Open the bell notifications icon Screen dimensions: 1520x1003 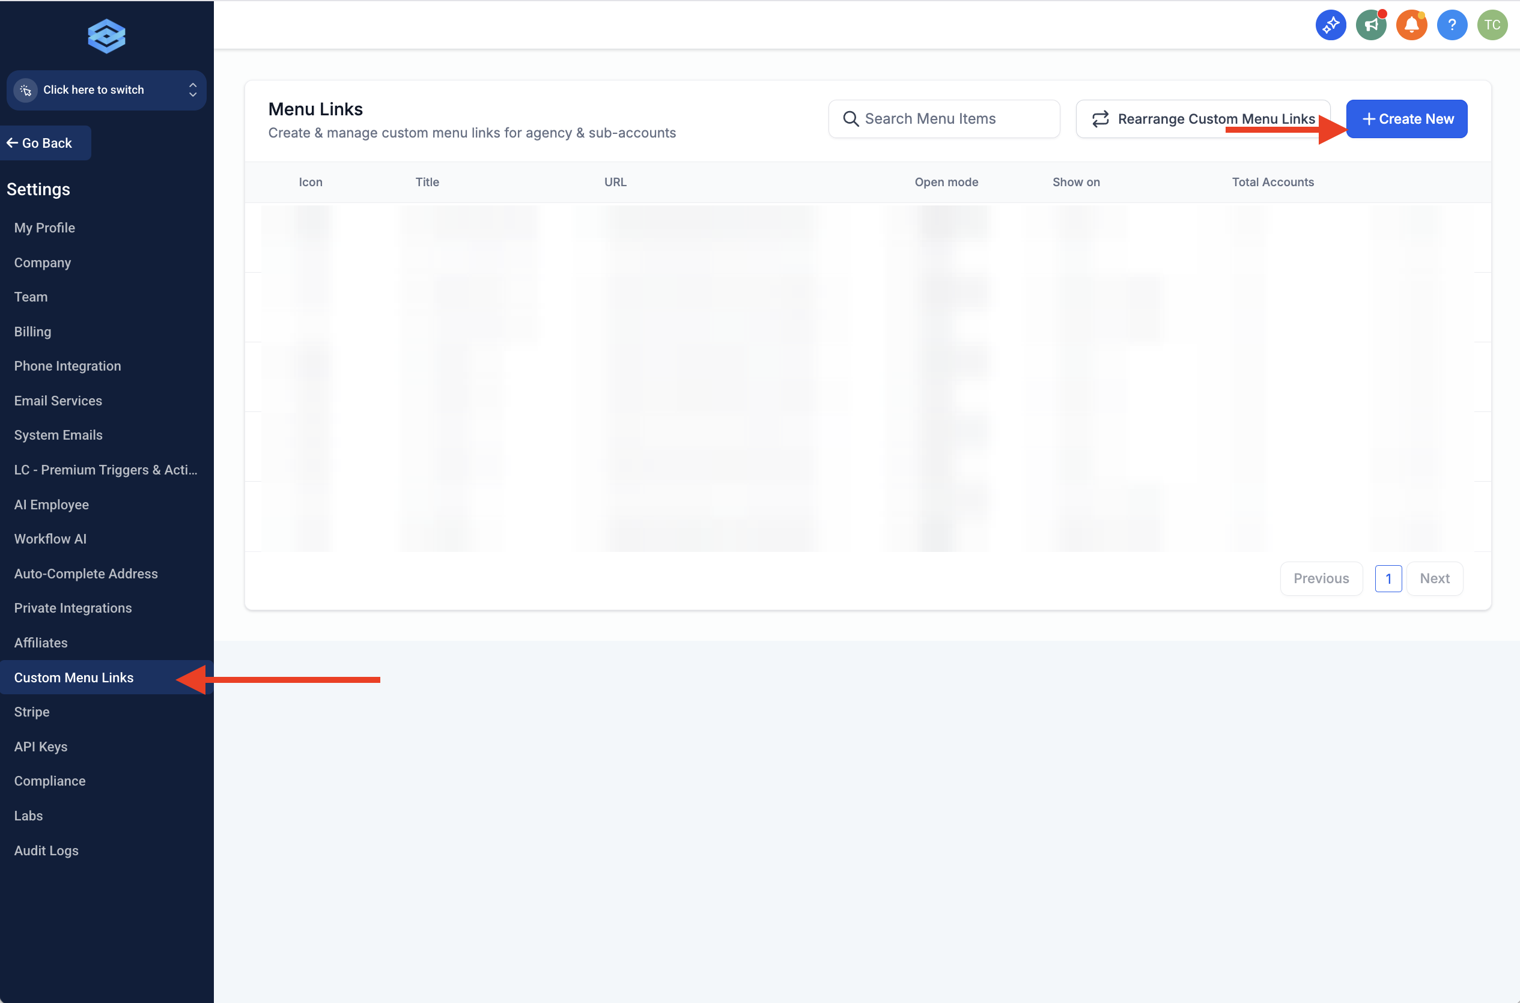1411,25
